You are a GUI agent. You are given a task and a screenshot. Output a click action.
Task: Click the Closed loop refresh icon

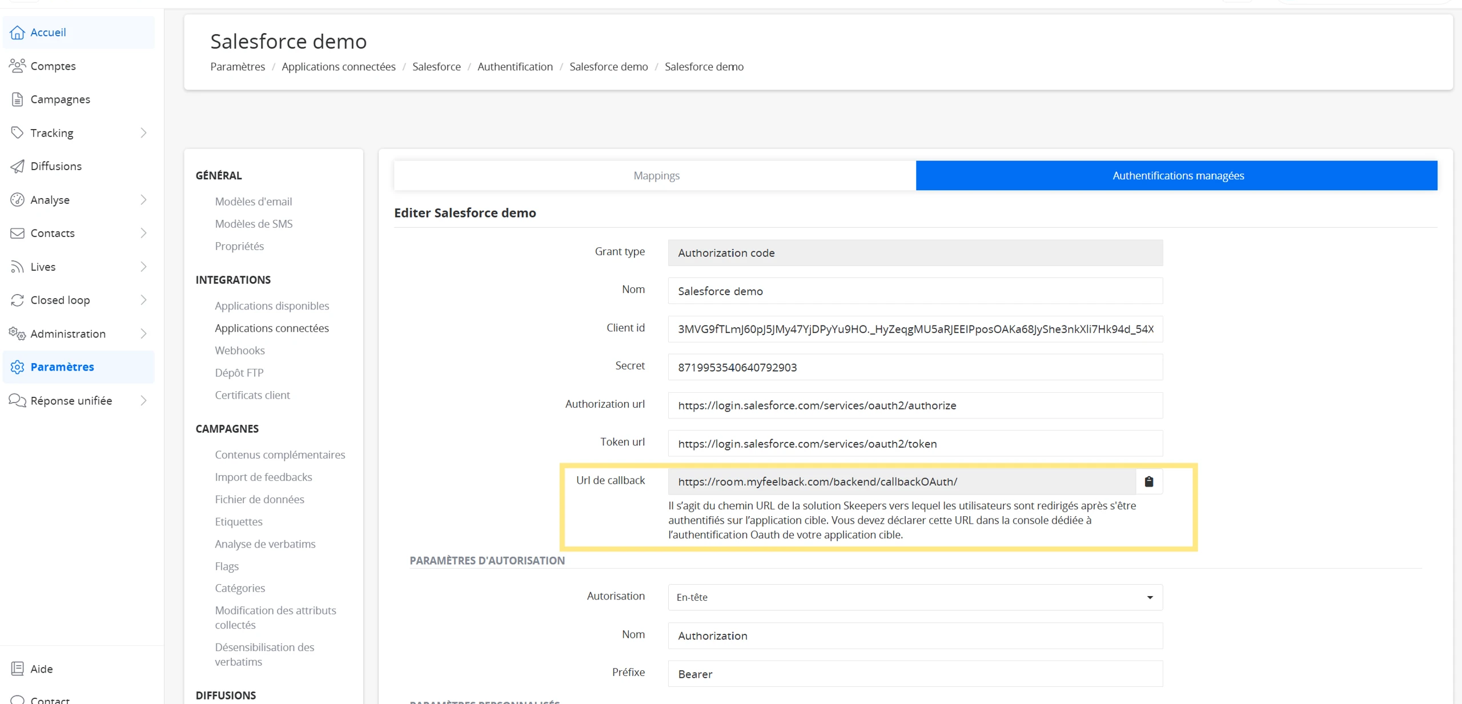pyautogui.click(x=17, y=300)
